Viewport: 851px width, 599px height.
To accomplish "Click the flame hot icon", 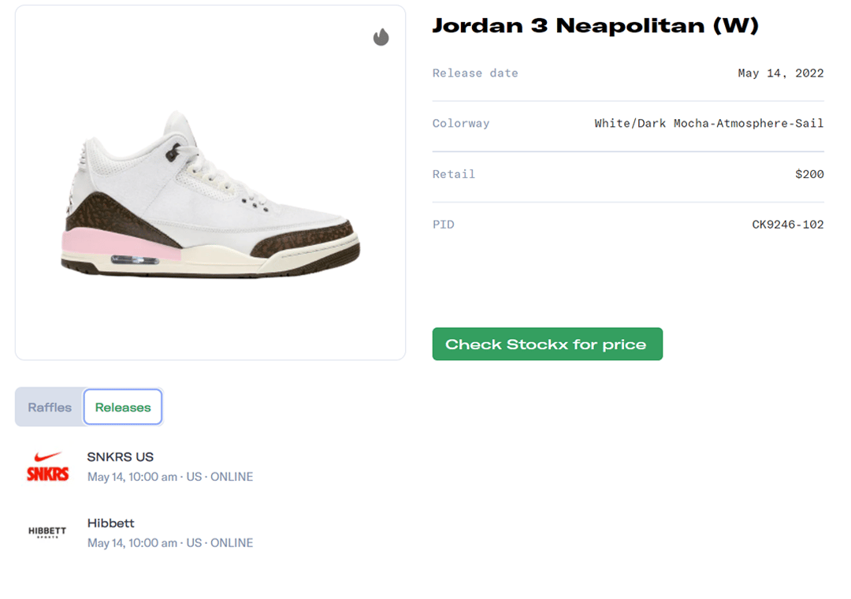I will [x=381, y=37].
